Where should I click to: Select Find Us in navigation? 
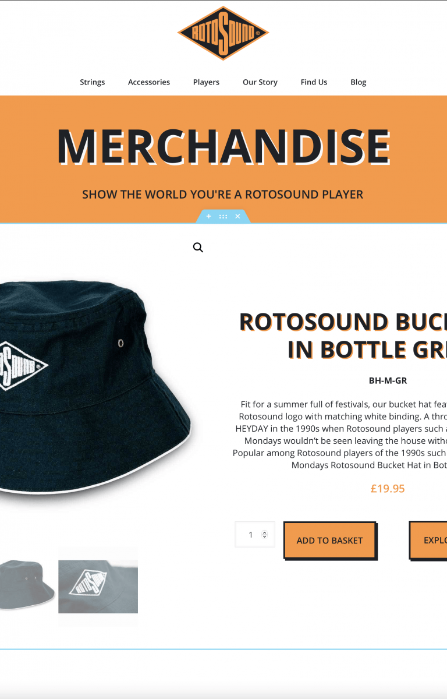point(314,82)
